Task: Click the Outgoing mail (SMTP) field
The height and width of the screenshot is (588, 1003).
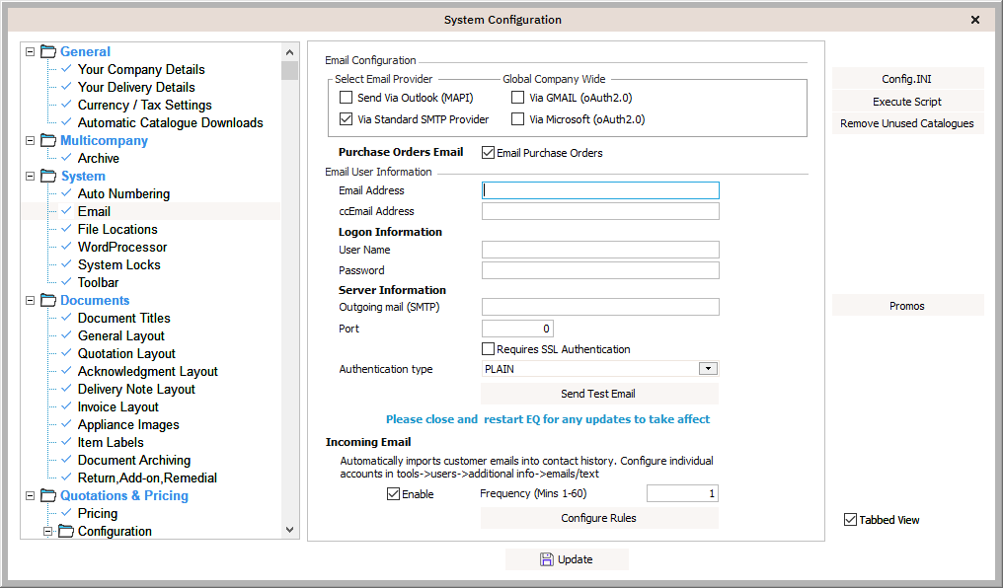Action: coord(600,307)
